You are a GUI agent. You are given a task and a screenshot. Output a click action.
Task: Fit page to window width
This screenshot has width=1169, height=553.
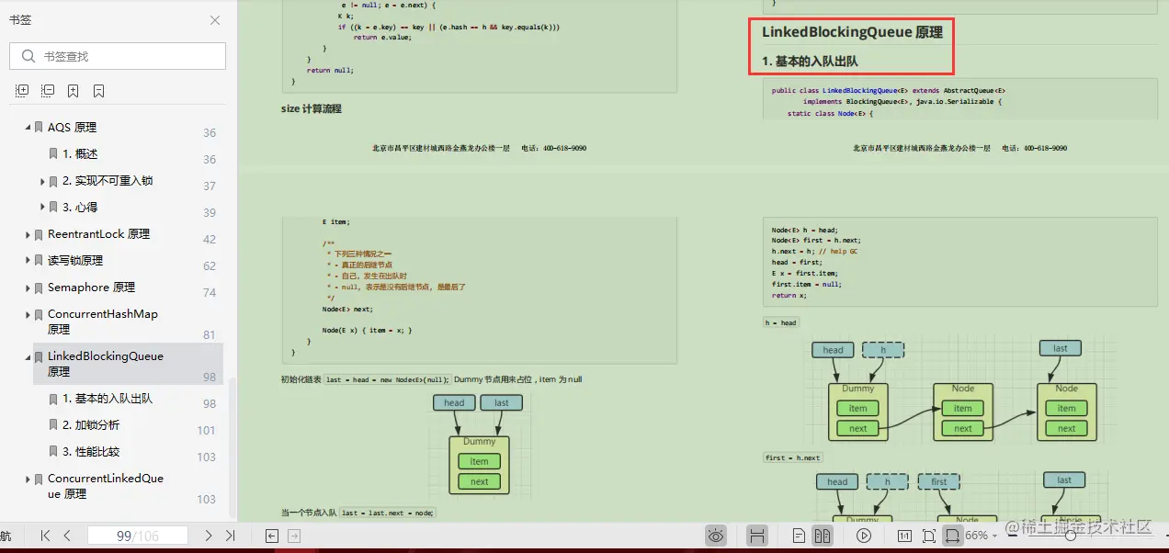coord(952,536)
